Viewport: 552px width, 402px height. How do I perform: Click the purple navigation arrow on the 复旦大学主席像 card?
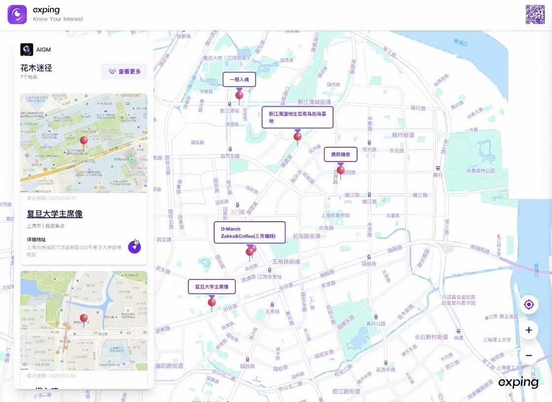[x=135, y=246]
